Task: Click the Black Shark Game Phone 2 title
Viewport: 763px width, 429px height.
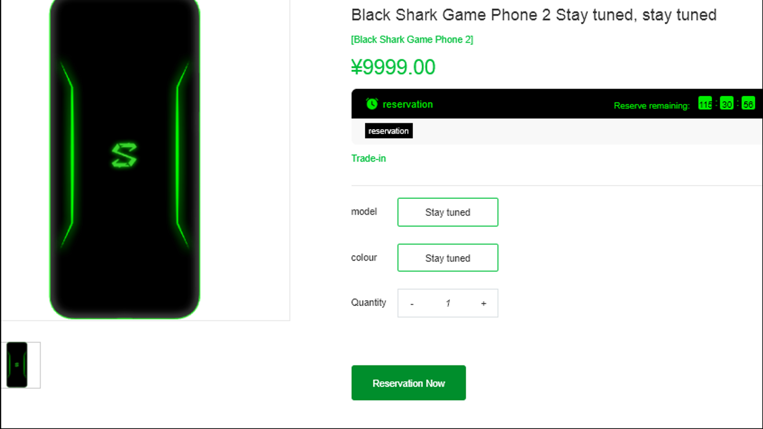Action: point(534,15)
